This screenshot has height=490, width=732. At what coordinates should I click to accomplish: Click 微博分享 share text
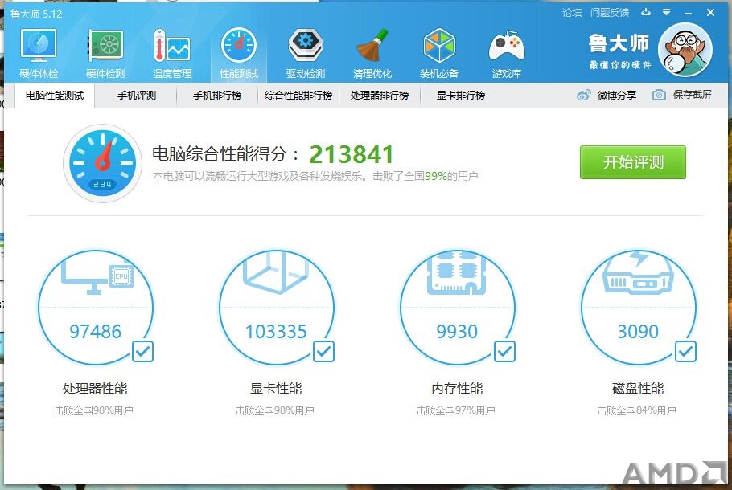click(617, 95)
